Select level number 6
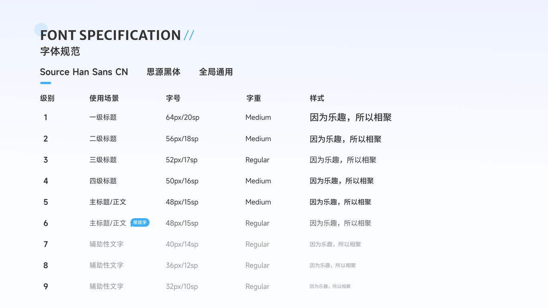Viewport: 548px width, 308px height. click(x=46, y=223)
